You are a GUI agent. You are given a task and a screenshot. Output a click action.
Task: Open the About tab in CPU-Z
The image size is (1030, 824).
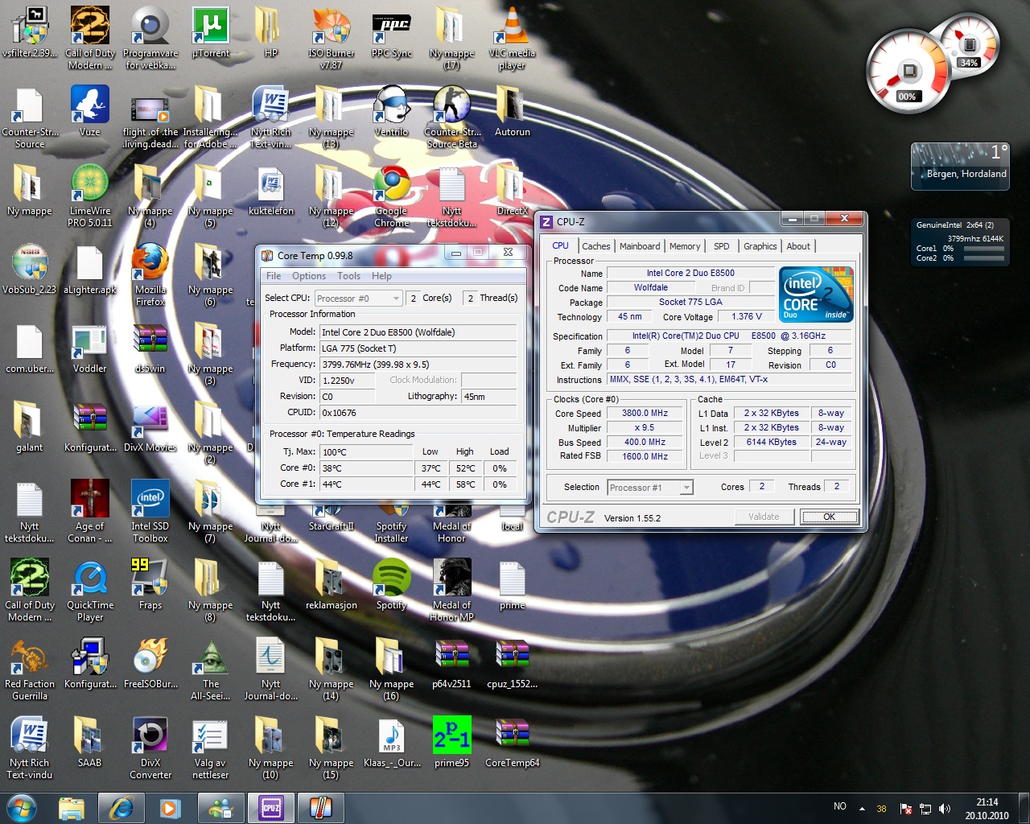coord(798,246)
